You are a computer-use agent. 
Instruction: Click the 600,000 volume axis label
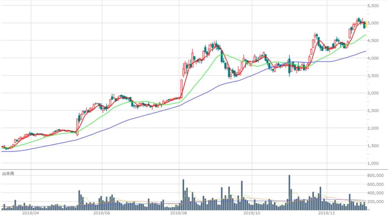pyautogui.click(x=375, y=184)
